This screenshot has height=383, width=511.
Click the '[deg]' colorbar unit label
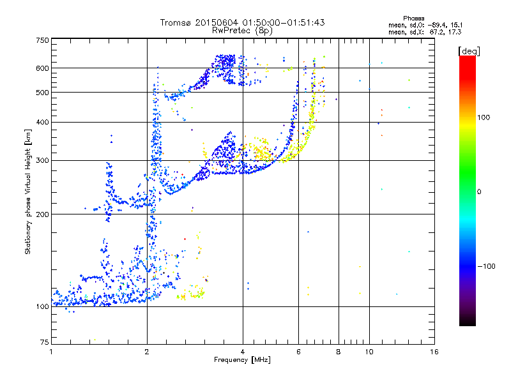pyautogui.click(x=469, y=51)
